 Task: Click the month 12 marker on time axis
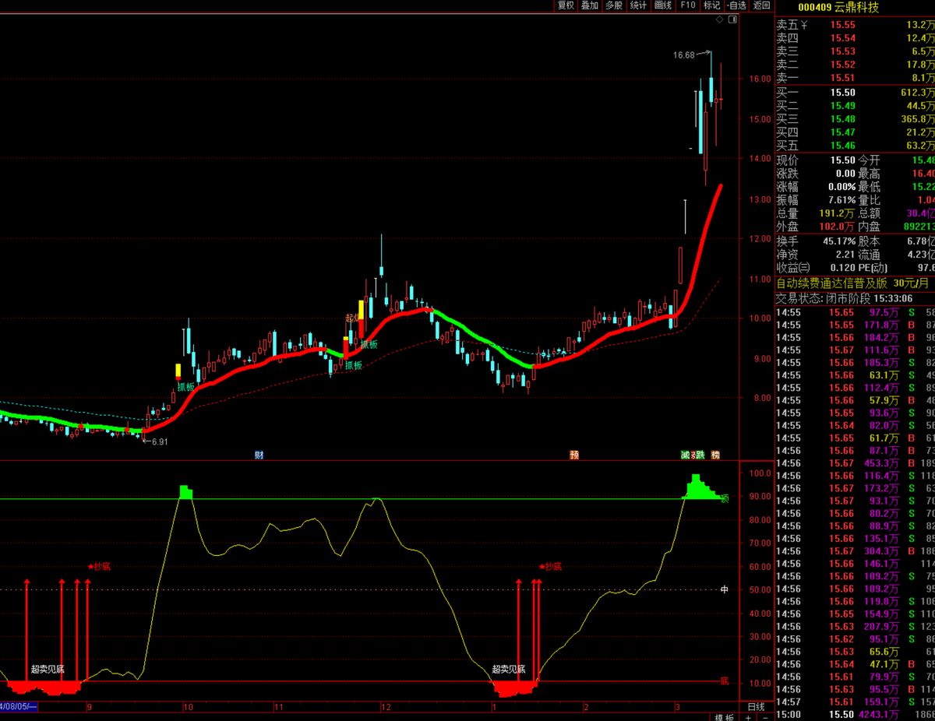click(x=386, y=708)
